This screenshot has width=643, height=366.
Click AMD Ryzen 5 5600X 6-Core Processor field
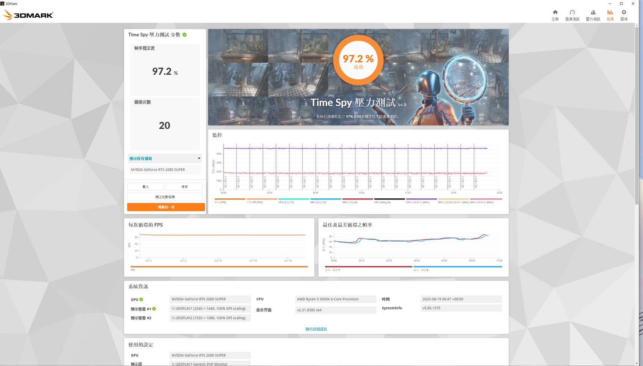point(336,299)
